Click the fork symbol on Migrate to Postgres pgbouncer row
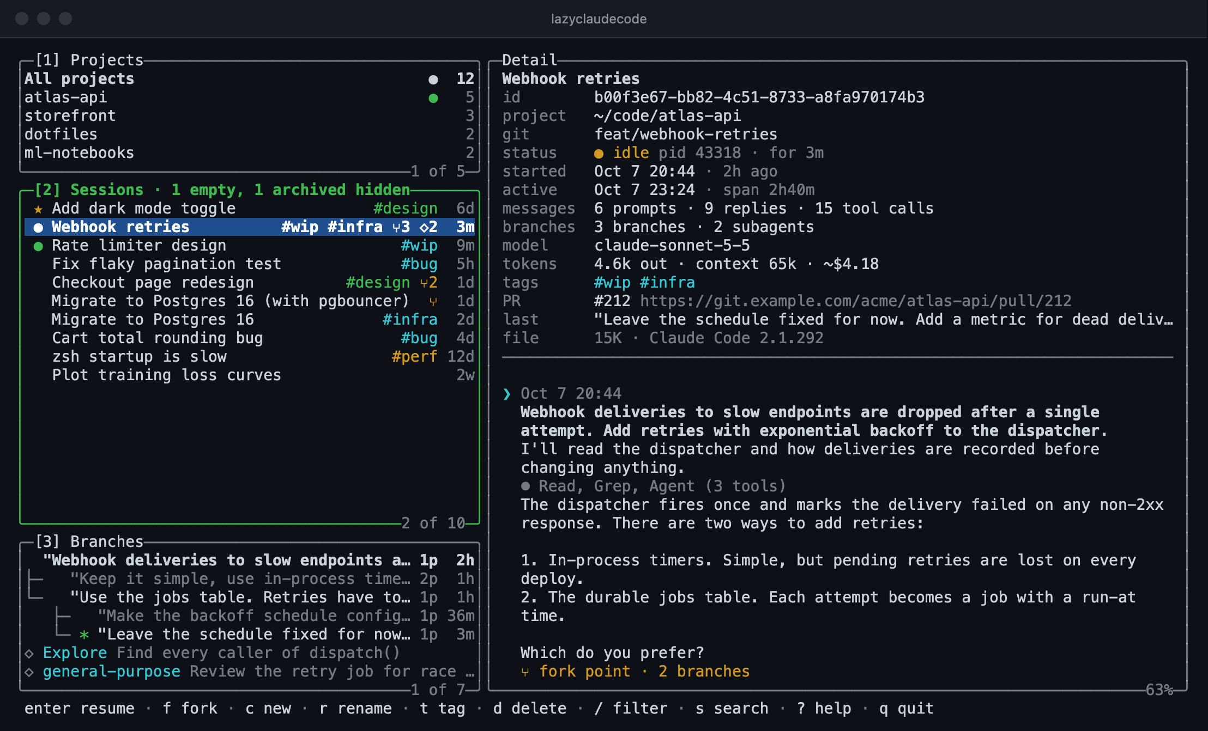This screenshot has width=1208, height=731. (433, 302)
